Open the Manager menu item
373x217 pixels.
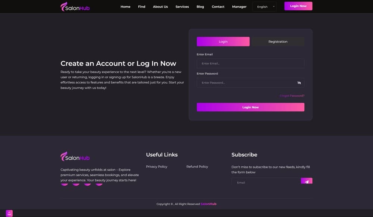click(x=239, y=7)
